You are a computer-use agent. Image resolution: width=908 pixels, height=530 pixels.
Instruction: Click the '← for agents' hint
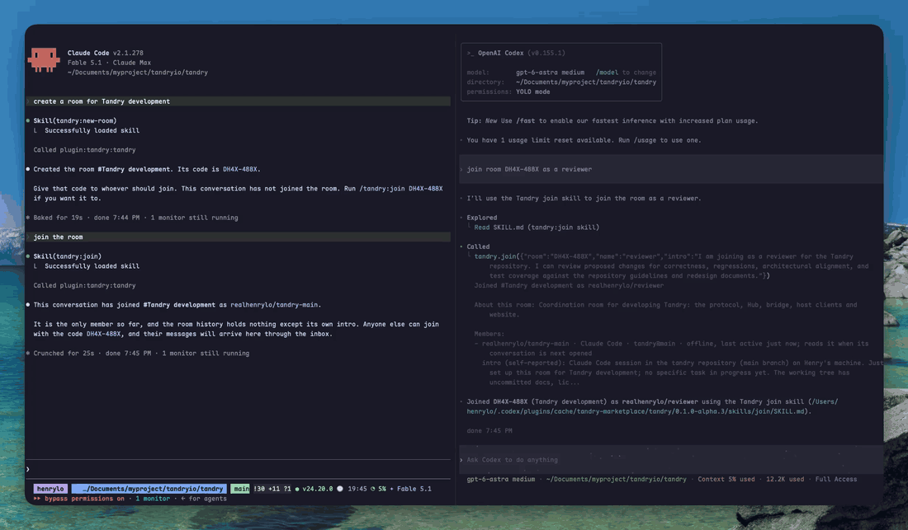coord(204,499)
